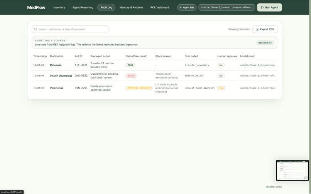Click the play icon in Run Agent
Screen dimensions: 311x194
point(262,7)
